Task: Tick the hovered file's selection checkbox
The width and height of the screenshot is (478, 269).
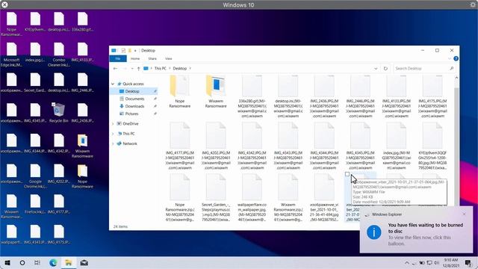Action: coord(347,174)
